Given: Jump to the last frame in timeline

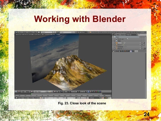Looking at the screenshot, I should (88, 98).
